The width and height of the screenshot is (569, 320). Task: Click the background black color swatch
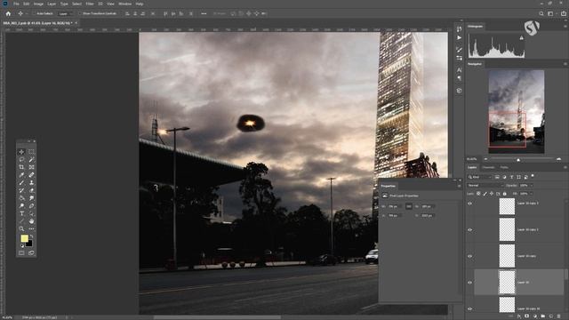point(29,244)
